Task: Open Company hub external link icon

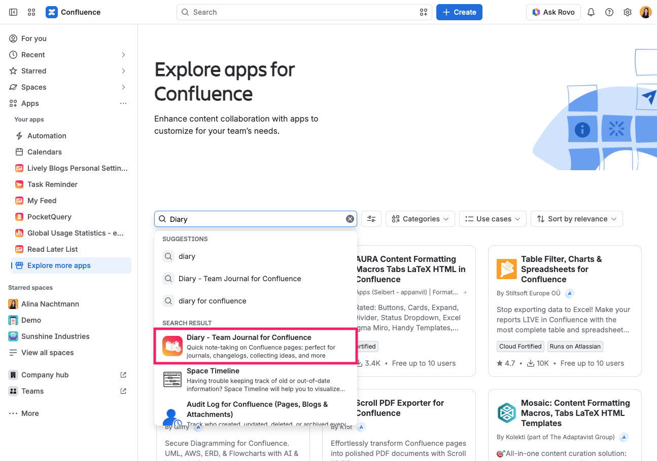Action: 123,375
